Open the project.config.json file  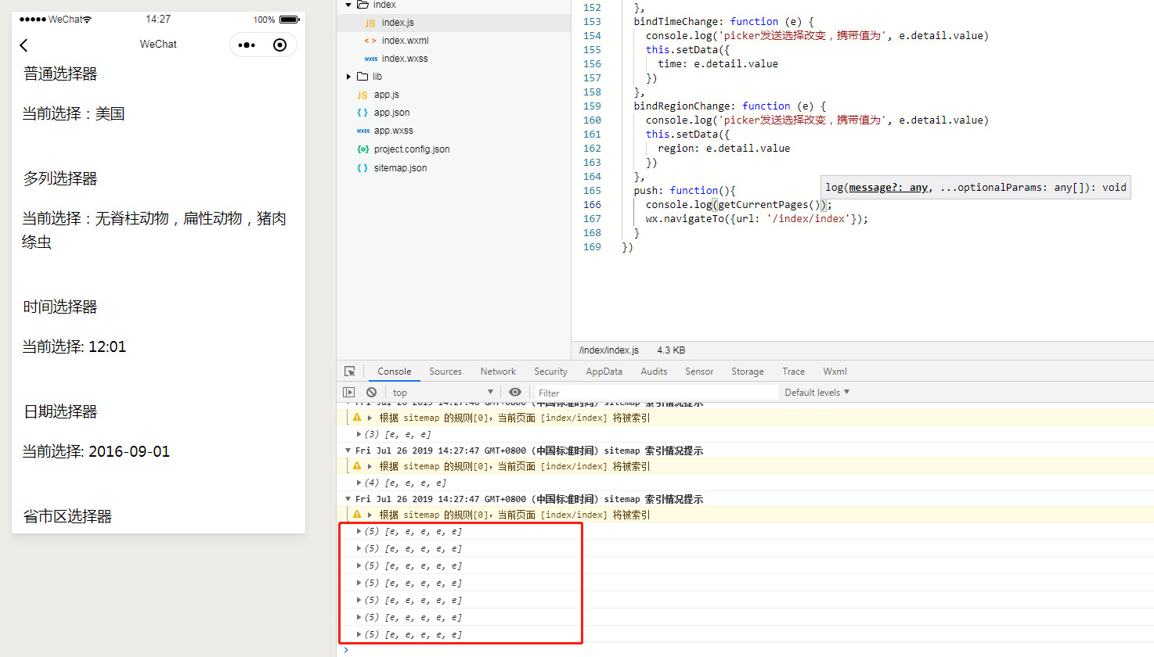[411, 149]
